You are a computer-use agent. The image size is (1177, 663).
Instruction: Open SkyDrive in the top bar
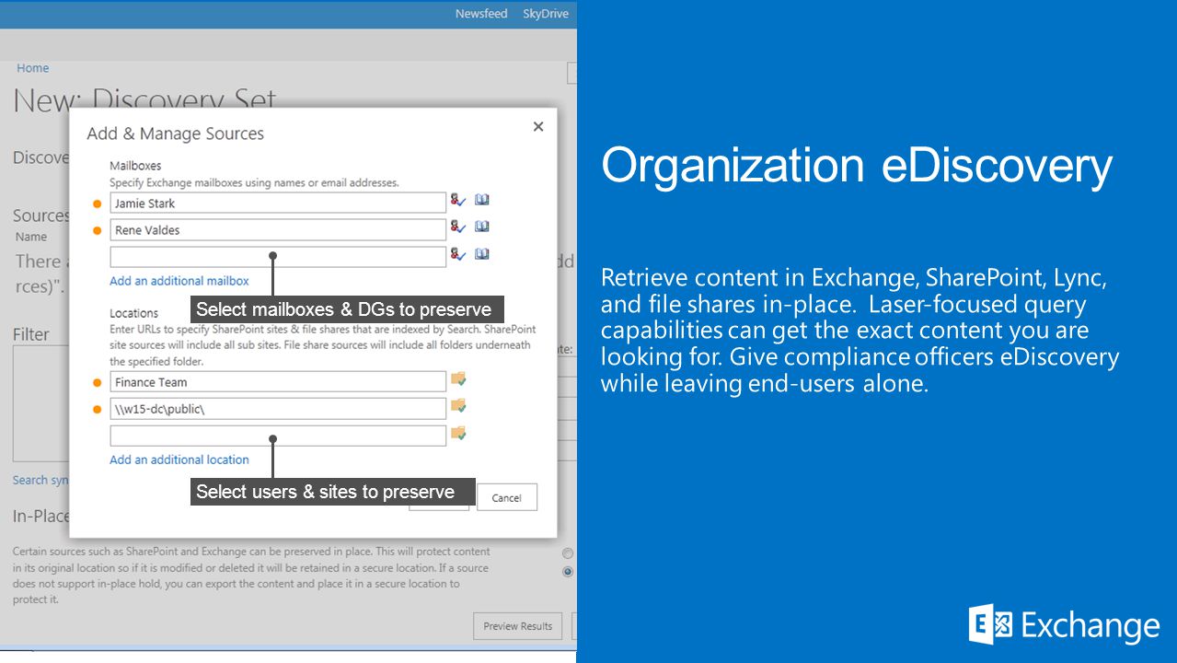(x=546, y=14)
